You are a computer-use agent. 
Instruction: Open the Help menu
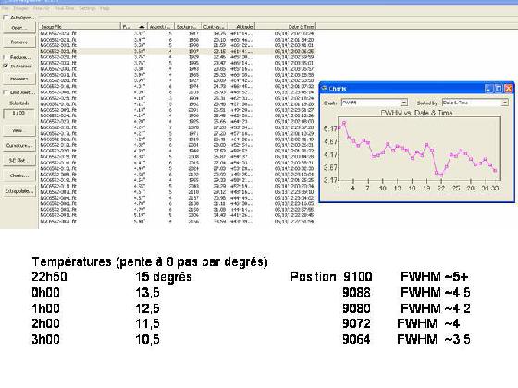point(105,8)
